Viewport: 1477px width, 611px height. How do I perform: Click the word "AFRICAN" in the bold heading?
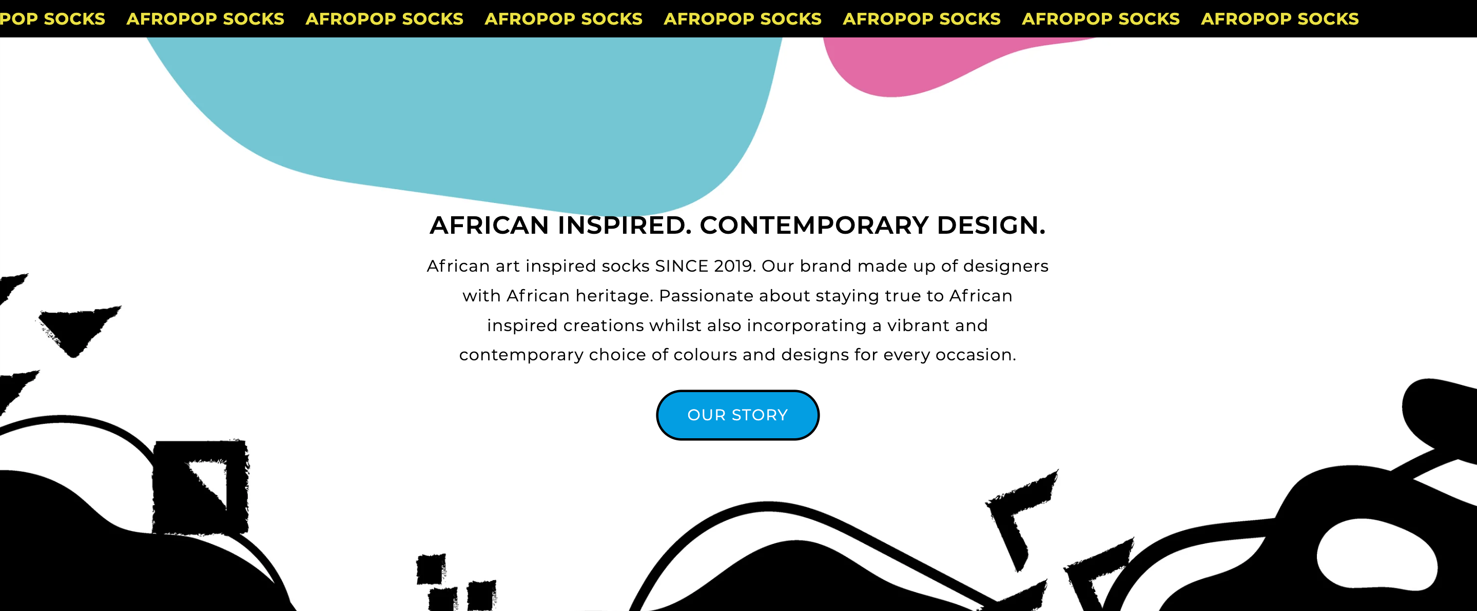pyautogui.click(x=489, y=225)
